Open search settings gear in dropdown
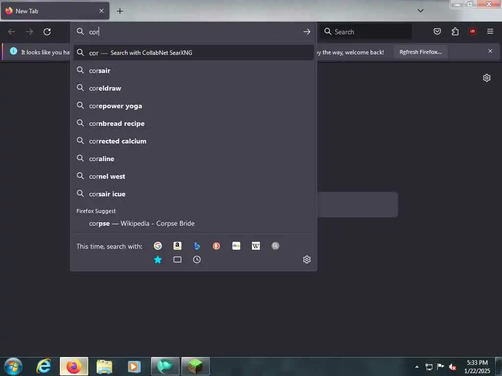The height and width of the screenshot is (376, 502). [x=307, y=259]
